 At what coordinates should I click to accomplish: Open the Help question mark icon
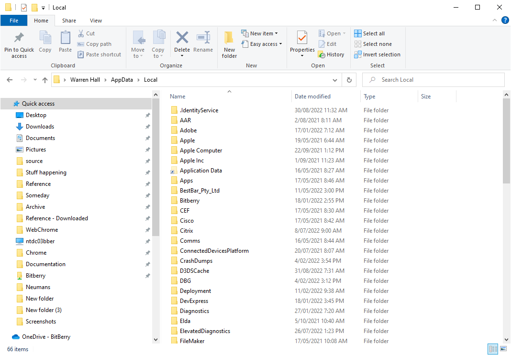pos(505,20)
